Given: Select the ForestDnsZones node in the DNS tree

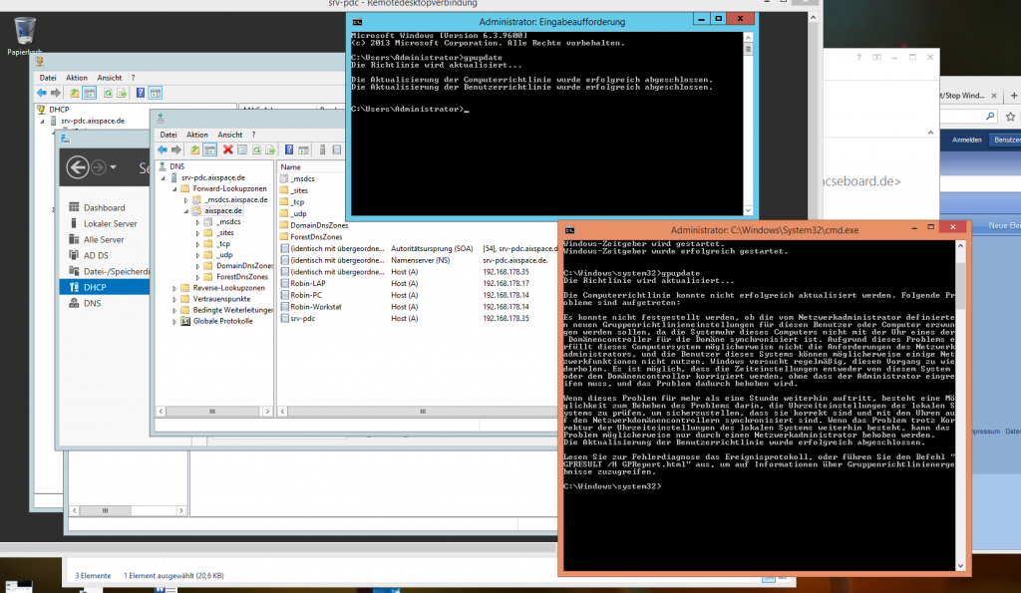Looking at the screenshot, I should [x=241, y=277].
